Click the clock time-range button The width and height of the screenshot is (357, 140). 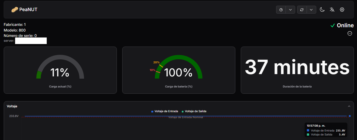[281, 10]
